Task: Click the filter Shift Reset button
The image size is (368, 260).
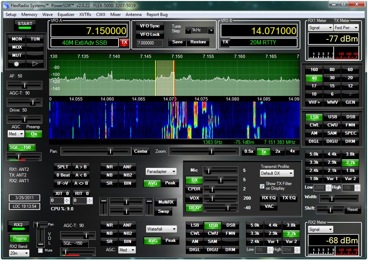Action: point(352,210)
